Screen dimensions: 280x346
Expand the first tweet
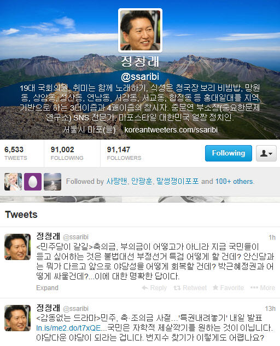[x=47, y=288]
